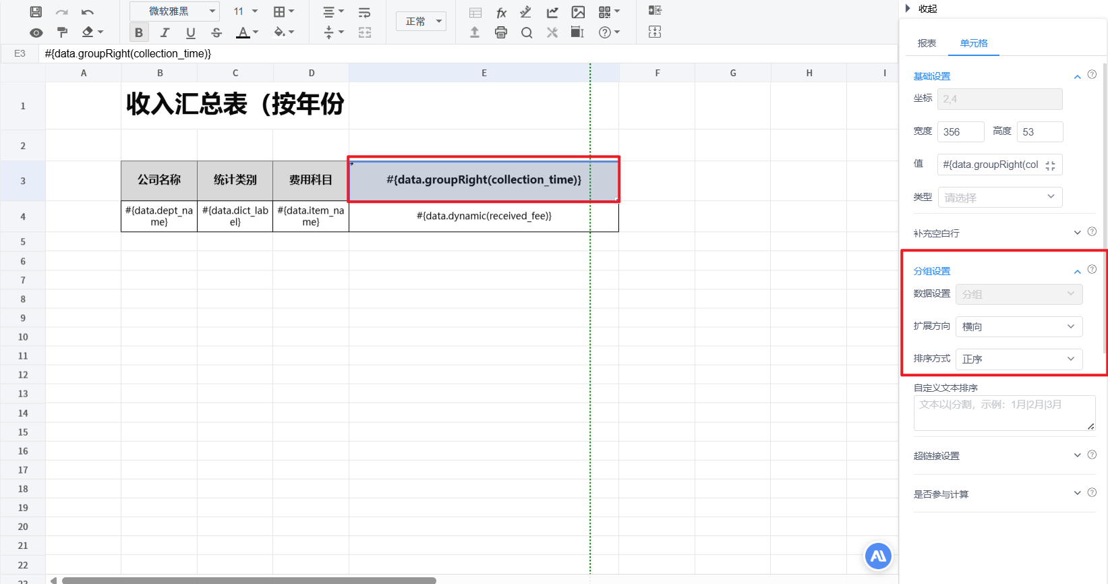Click the formula bar input field

(468, 53)
